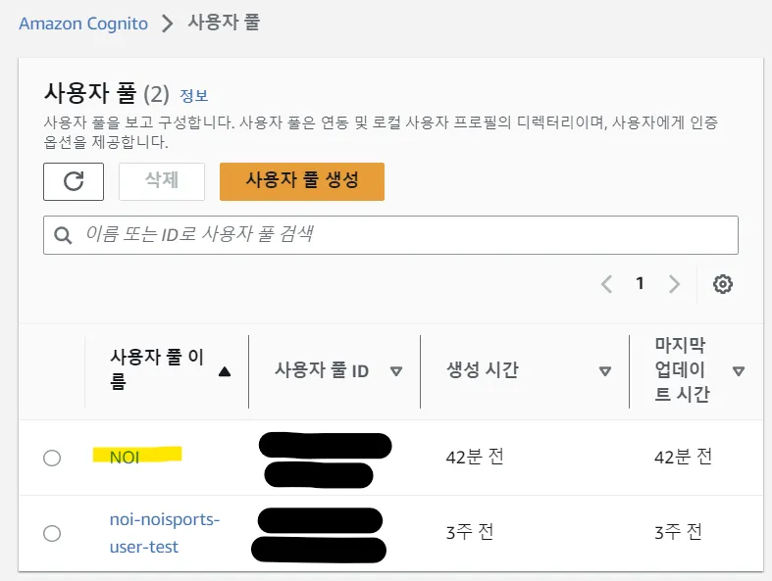Open the NOI user pool link
The height and width of the screenshot is (581, 772).
point(125,457)
